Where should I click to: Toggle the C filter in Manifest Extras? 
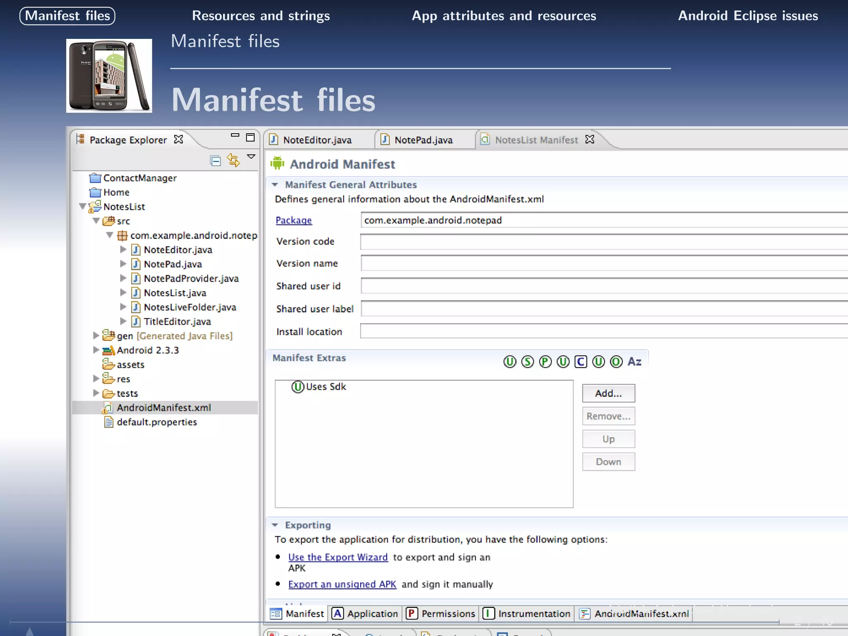(581, 362)
